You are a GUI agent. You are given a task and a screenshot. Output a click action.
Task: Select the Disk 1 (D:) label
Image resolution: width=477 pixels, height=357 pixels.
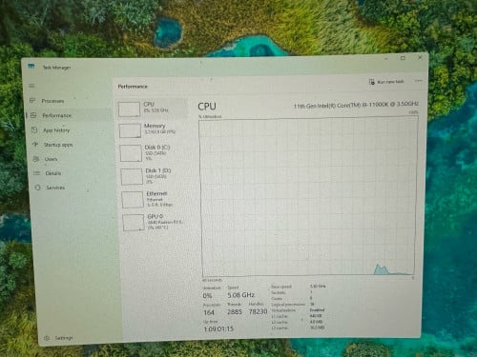coord(158,170)
